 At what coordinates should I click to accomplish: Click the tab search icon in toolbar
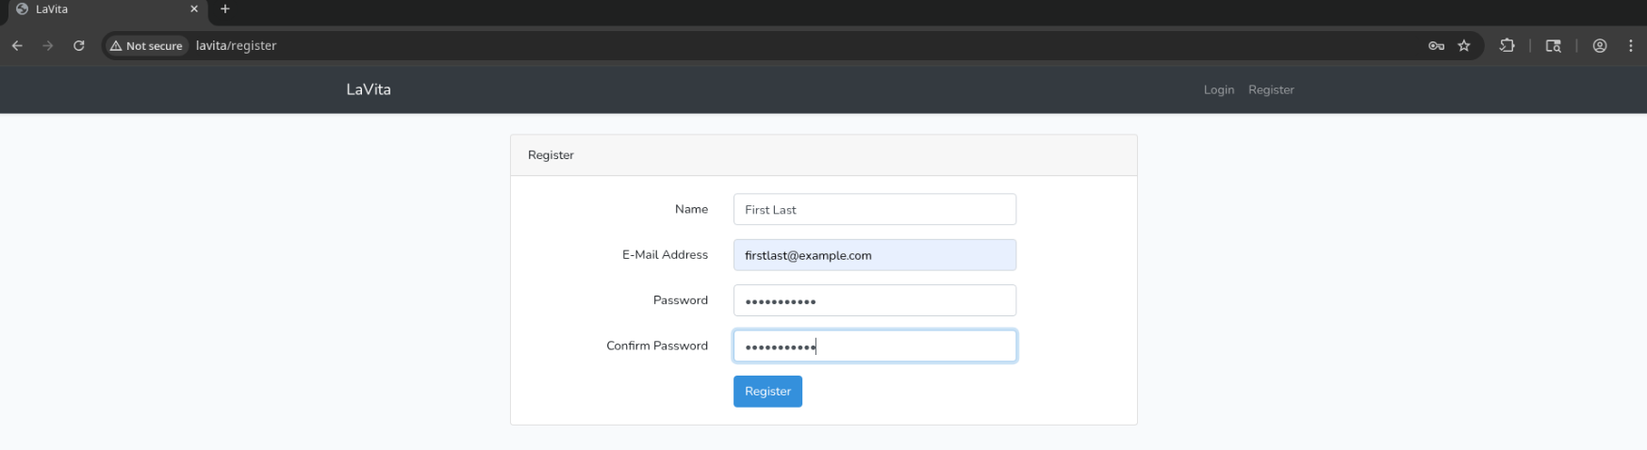(1553, 45)
